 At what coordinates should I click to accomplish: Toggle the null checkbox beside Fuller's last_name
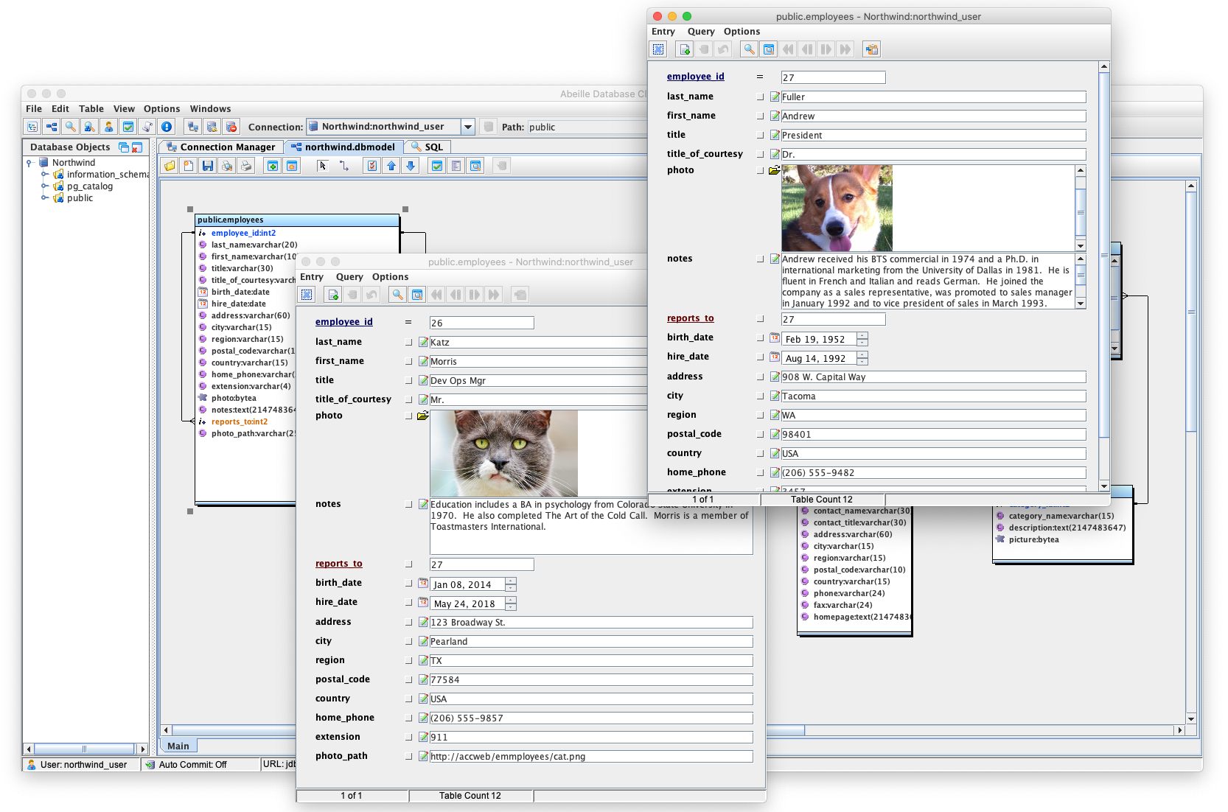pos(760,97)
